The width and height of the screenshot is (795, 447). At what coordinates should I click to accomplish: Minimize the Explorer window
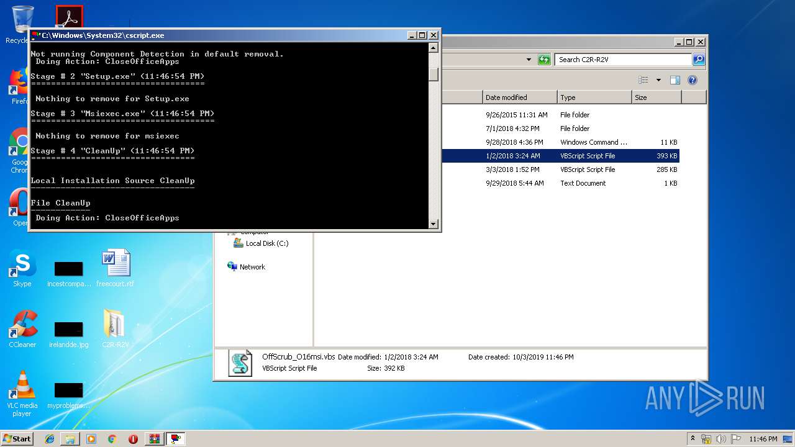(679, 42)
